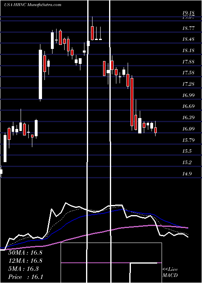Click the 17.88 price axis label

tap(188, 62)
